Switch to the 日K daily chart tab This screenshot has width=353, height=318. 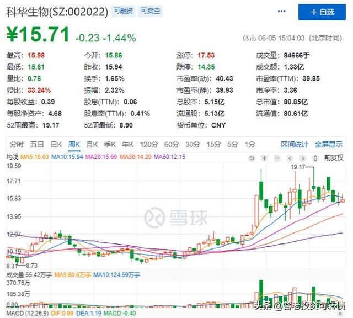56,144
